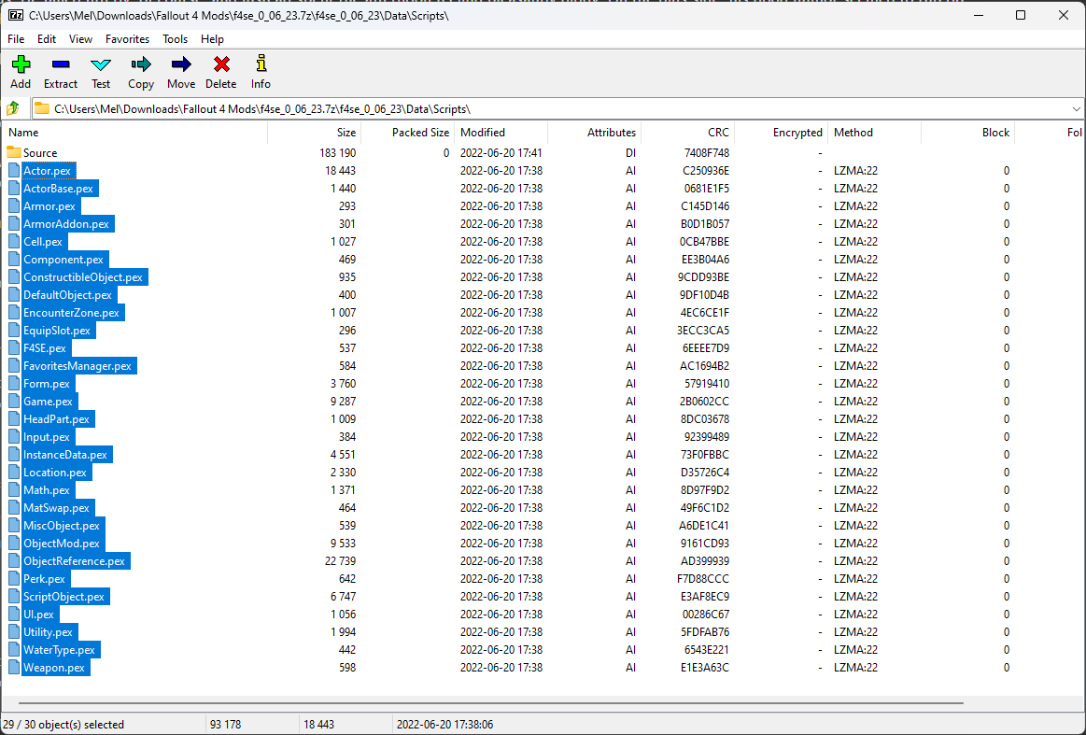Open the View menu
Viewport: 1086px width, 735px height.
pyautogui.click(x=80, y=39)
